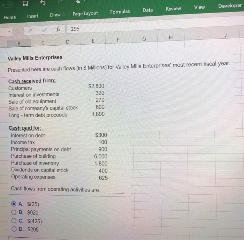Select answer option C. $(425)
244x240 pixels.
tap(26, 221)
